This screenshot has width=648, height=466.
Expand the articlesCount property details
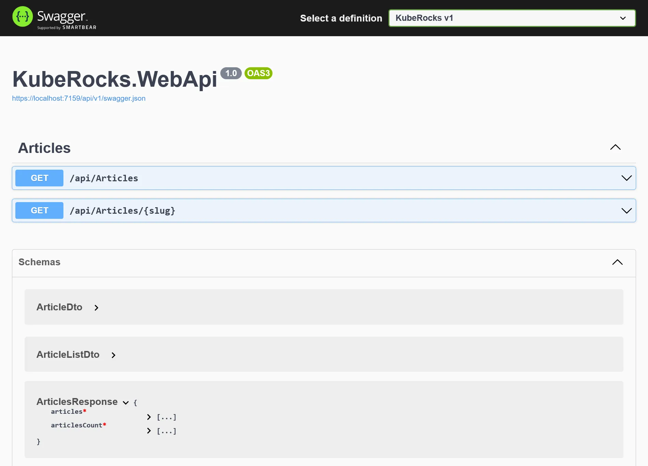tap(149, 430)
